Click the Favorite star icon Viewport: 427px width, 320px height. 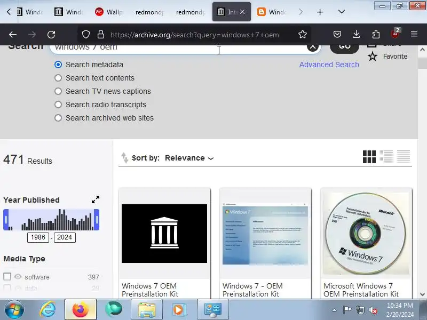point(372,57)
